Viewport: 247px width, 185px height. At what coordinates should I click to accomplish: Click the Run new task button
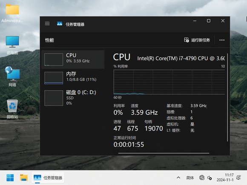[x=197, y=40]
